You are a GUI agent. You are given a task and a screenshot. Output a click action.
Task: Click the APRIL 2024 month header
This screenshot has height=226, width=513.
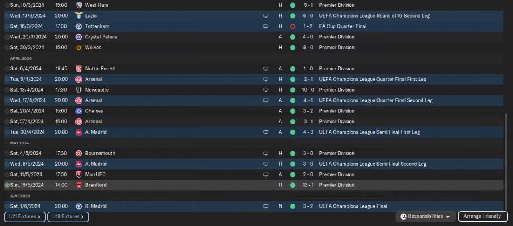21,58
